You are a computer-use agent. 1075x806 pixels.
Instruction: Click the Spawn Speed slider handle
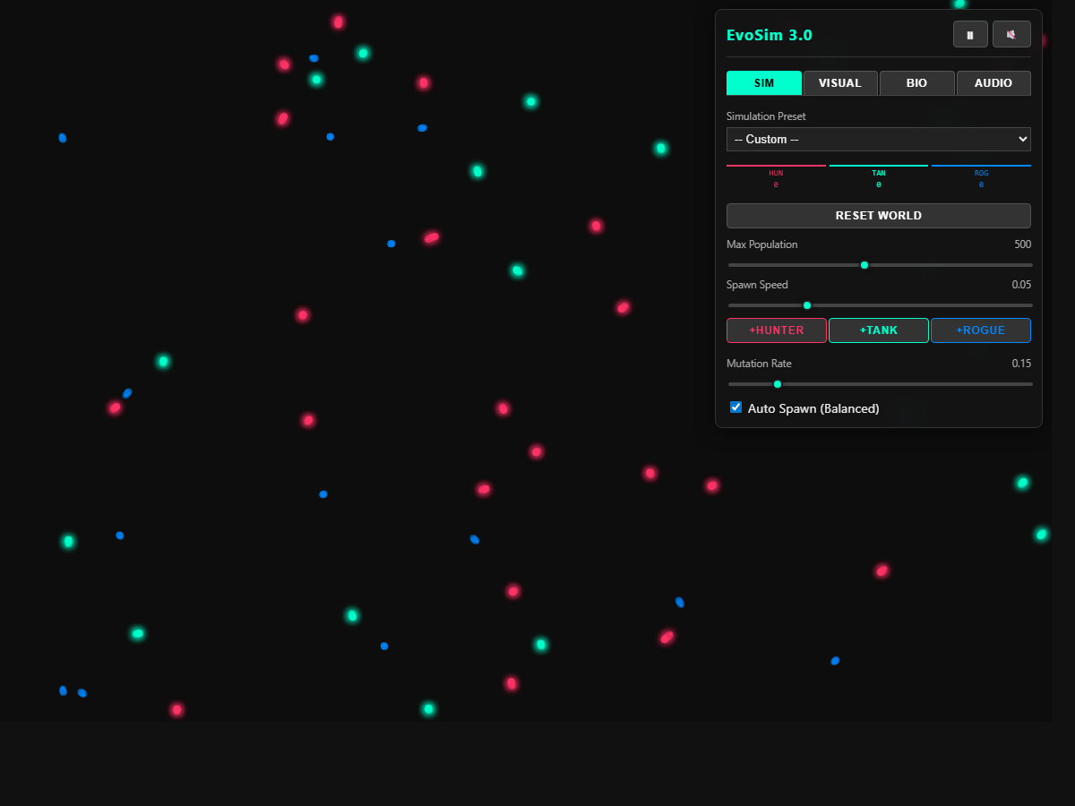tap(807, 305)
